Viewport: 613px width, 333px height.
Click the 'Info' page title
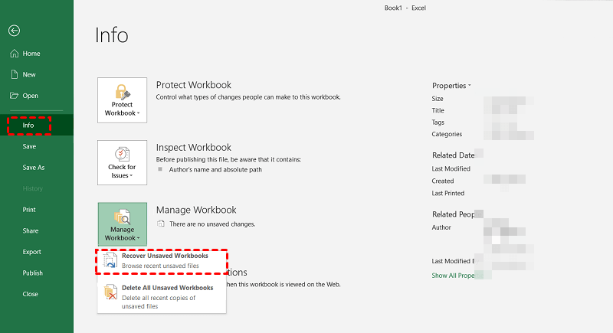(111, 34)
